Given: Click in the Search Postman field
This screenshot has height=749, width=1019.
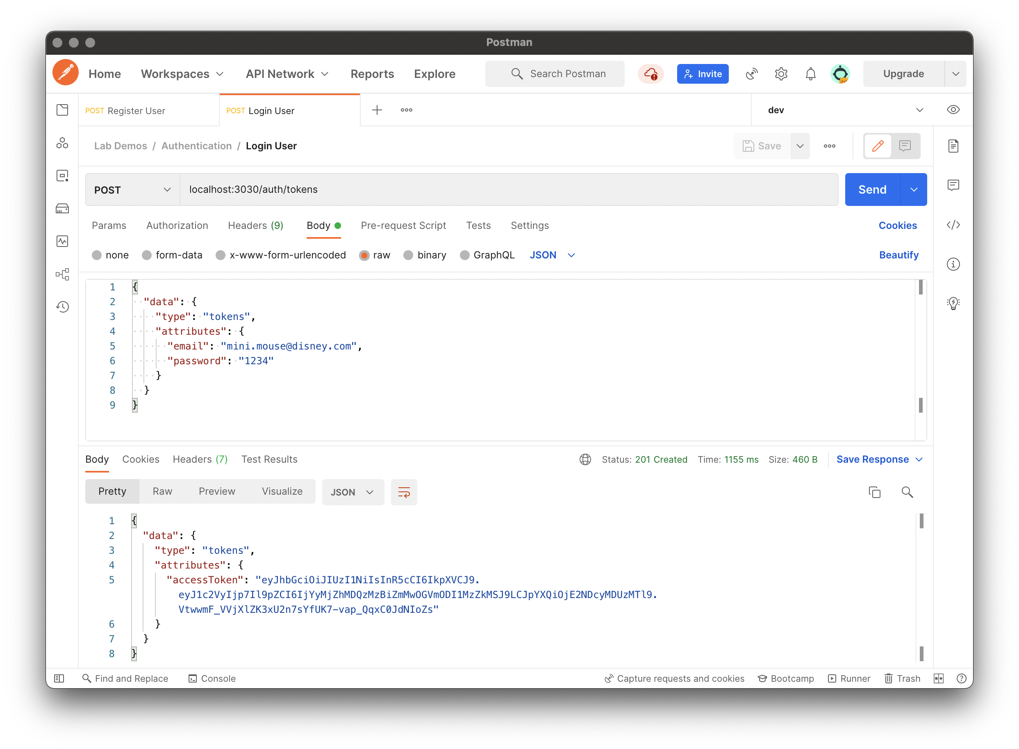Looking at the screenshot, I should pos(555,74).
